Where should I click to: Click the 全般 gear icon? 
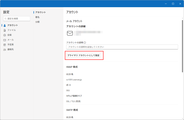coord(5,35)
